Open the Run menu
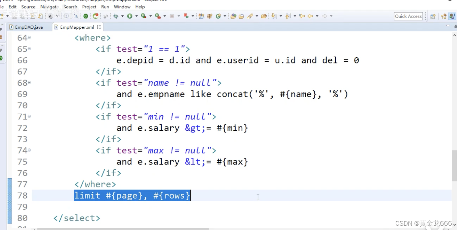This screenshot has width=457, height=230. tap(105, 7)
